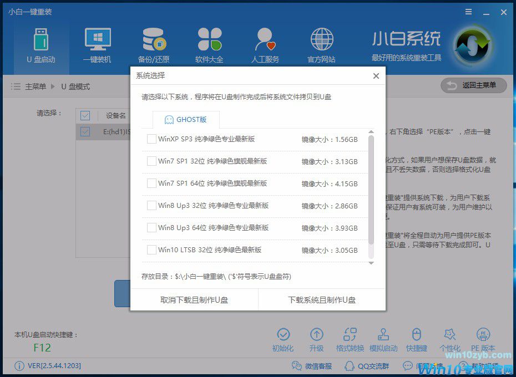This screenshot has height=377, width=516.
Task: Enable the Win10 LTSB 32位 option
Action: (x=151, y=250)
